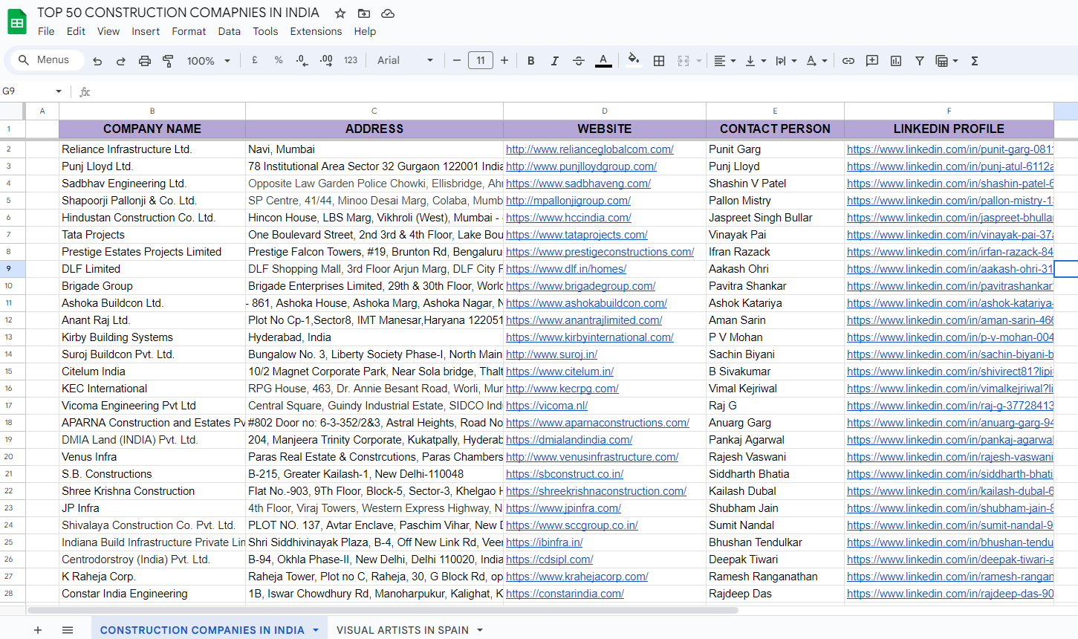Insert a link
This screenshot has height=639, width=1078.
click(x=848, y=61)
